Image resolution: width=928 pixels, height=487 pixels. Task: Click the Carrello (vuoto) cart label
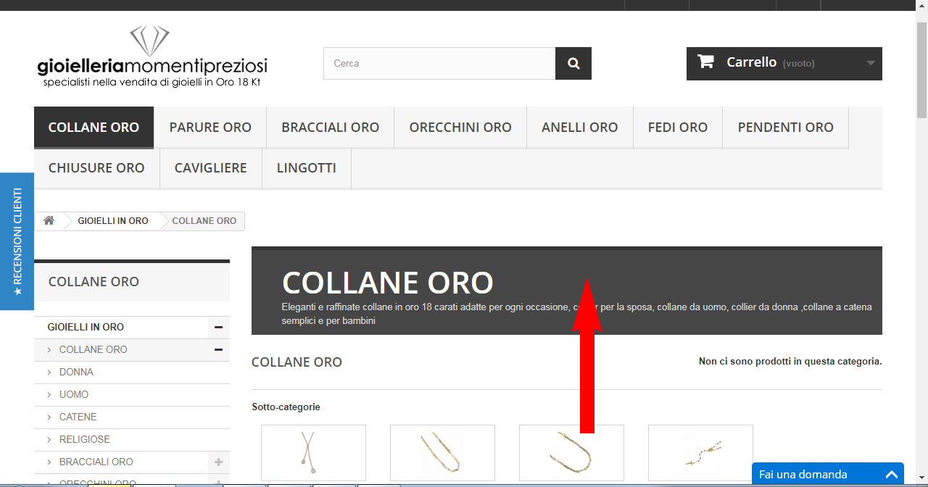pyautogui.click(x=771, y=63)
